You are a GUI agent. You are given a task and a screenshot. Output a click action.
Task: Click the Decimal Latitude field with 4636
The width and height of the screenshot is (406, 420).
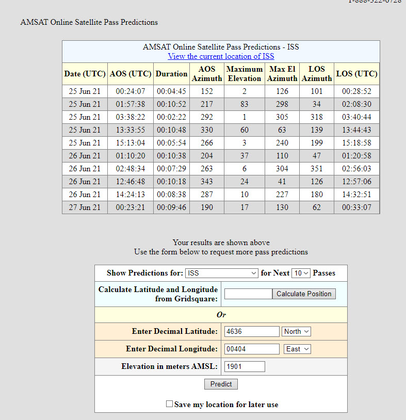click(x=252, y=331)
